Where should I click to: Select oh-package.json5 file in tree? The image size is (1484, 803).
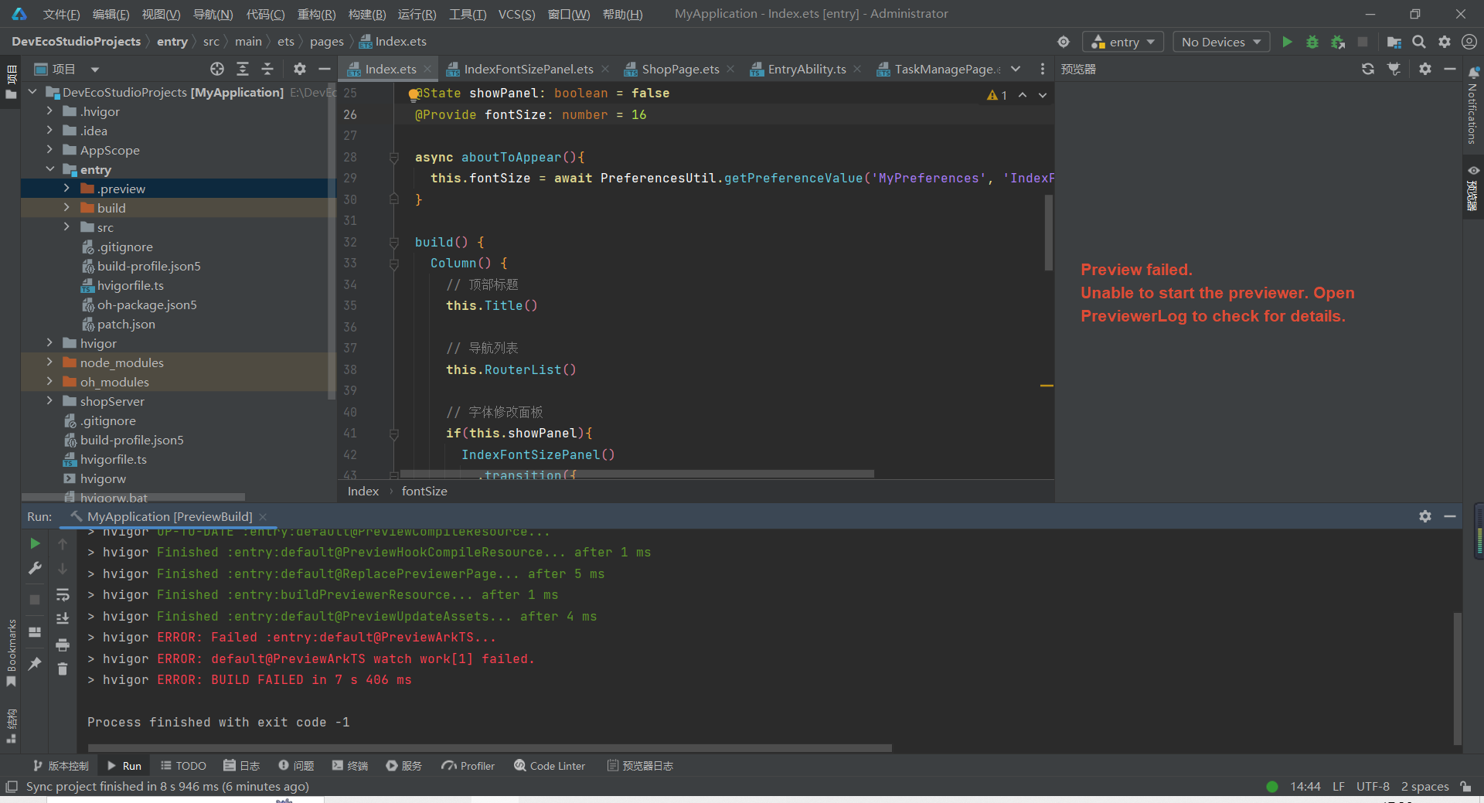pos(147,305)
